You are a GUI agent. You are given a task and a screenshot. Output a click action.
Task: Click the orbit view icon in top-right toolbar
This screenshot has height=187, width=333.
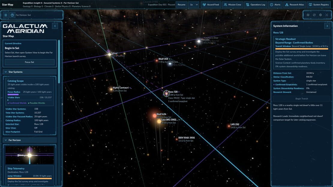314,15
